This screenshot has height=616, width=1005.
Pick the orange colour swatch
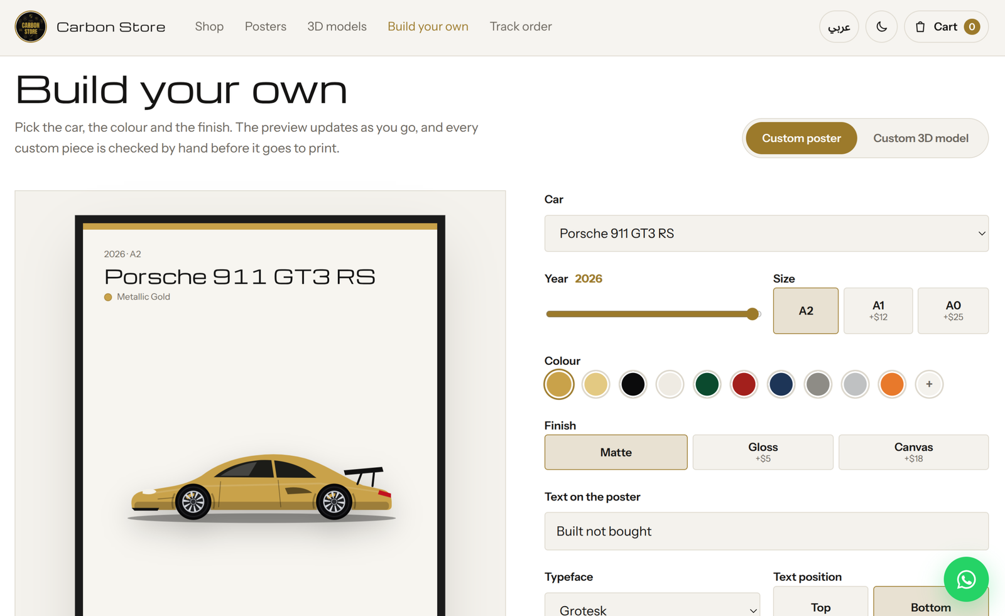(x=892, y=384)
